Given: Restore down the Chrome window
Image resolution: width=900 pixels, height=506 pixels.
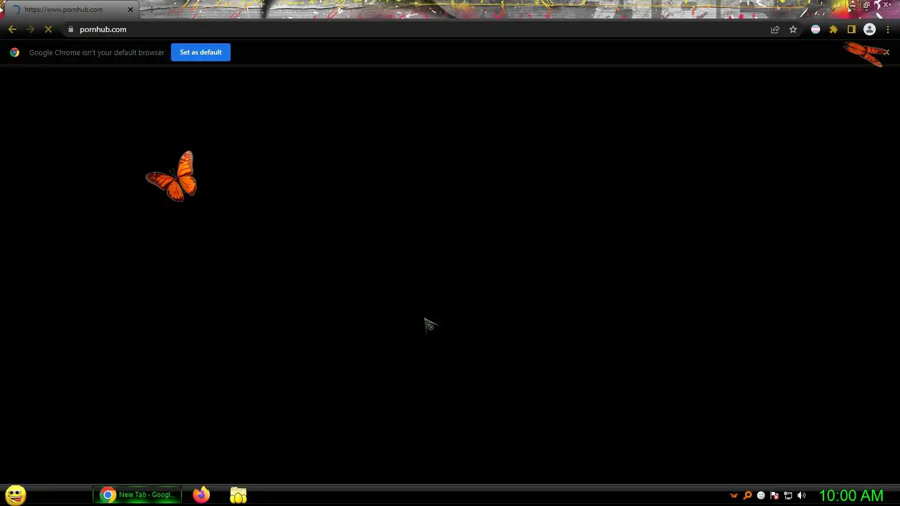Looking at the screenshot, I should (866, 5).
